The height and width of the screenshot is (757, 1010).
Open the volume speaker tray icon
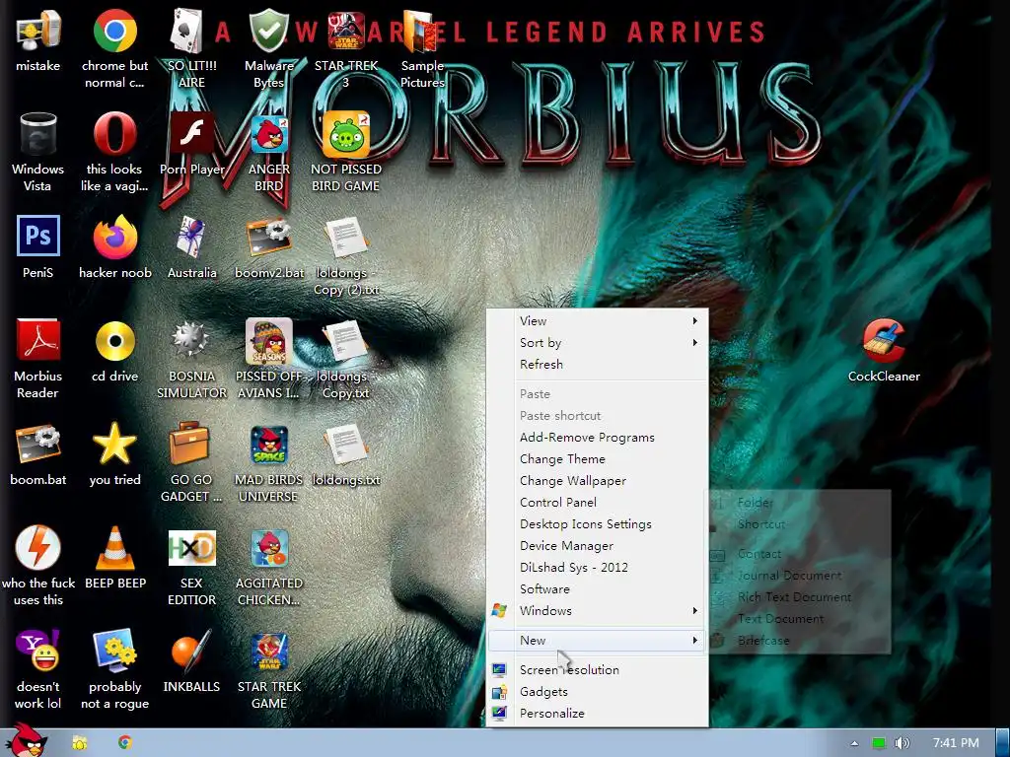902,743
